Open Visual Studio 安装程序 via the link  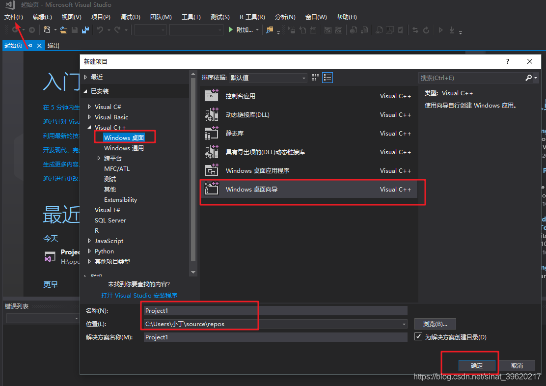[x=139, y=295]
